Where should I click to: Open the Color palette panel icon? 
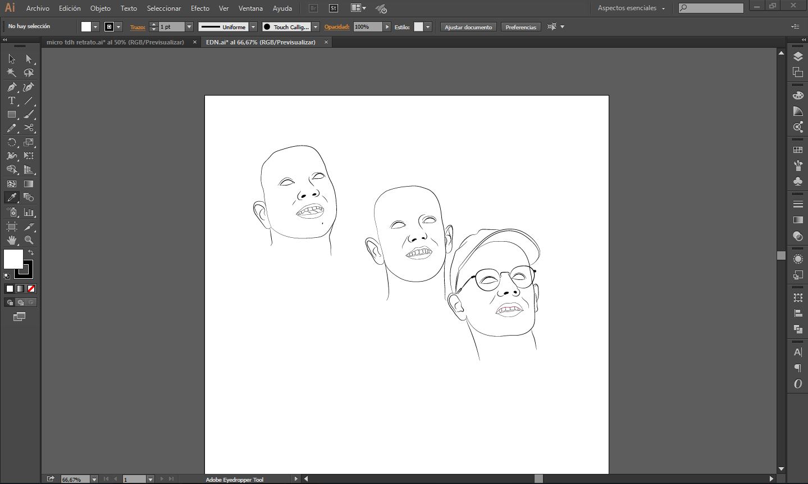click(x=798, y=96)
